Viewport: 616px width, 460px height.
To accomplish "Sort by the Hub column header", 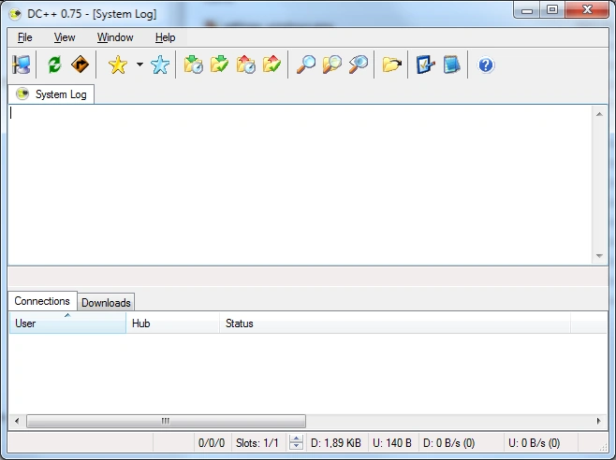I will tap(172, 323).
